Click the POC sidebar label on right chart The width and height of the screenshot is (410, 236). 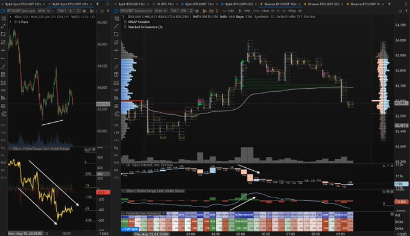pyautogui.click(x=116, y=162)
